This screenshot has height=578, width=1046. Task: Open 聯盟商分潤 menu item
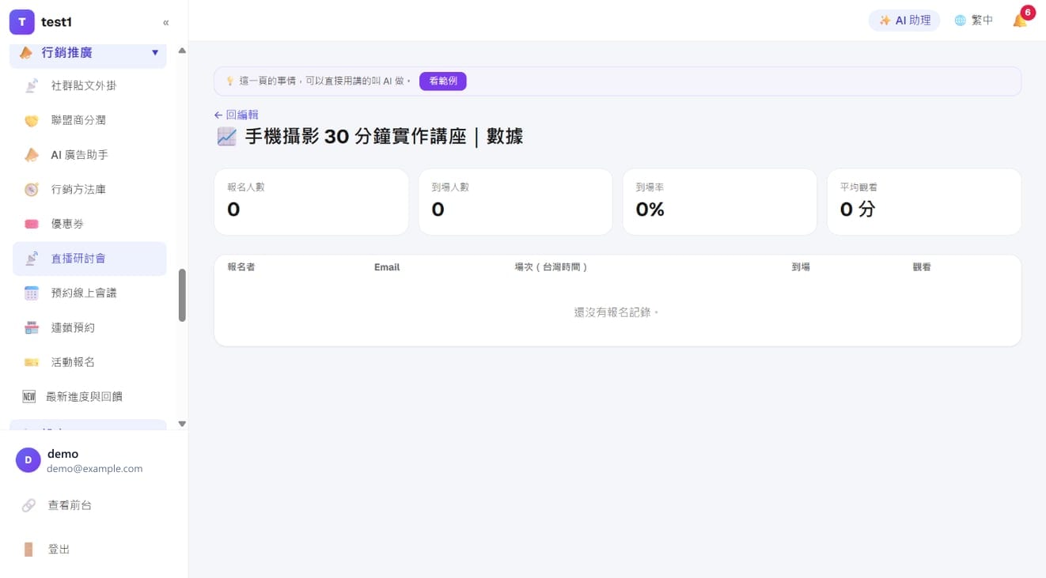(x=89, y=120)
